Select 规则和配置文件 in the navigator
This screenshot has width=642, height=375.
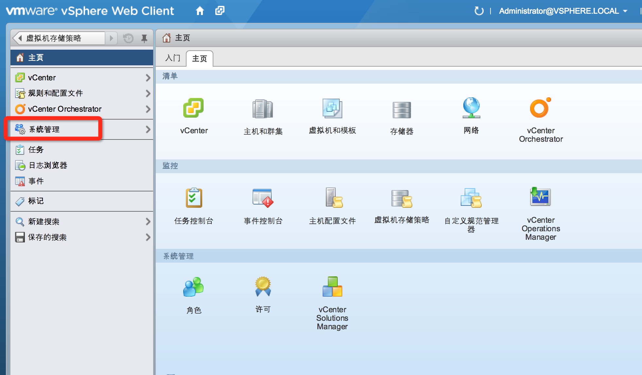point(82,93)
